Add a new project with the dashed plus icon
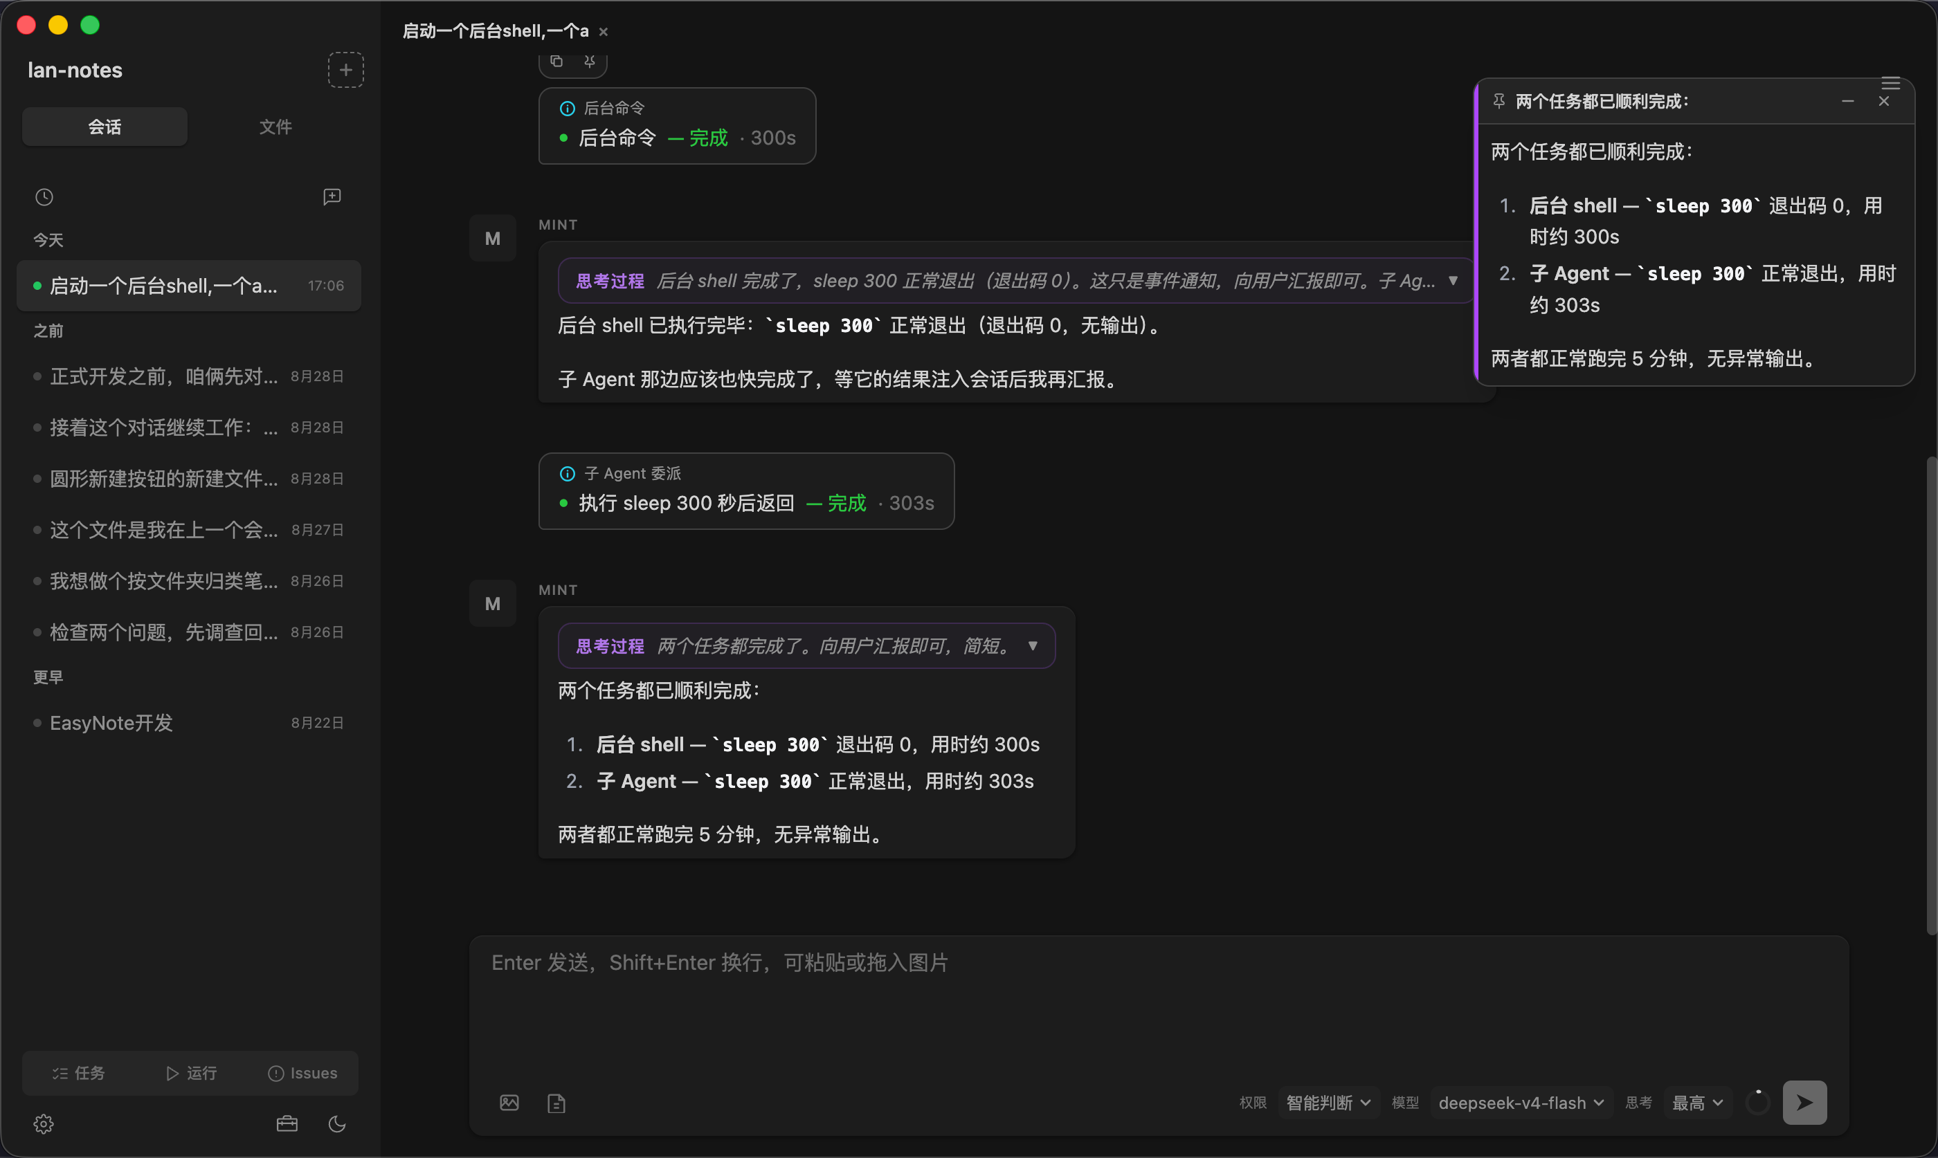The image size is (1938, 1158). [x=345, y=71]
